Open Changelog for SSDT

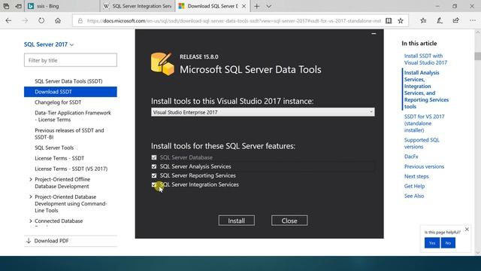pyautogui.click(x=58, y=102)
